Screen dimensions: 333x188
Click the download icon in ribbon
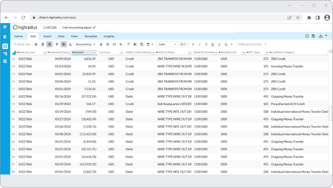pyautogui.click(x=320, y=36)
